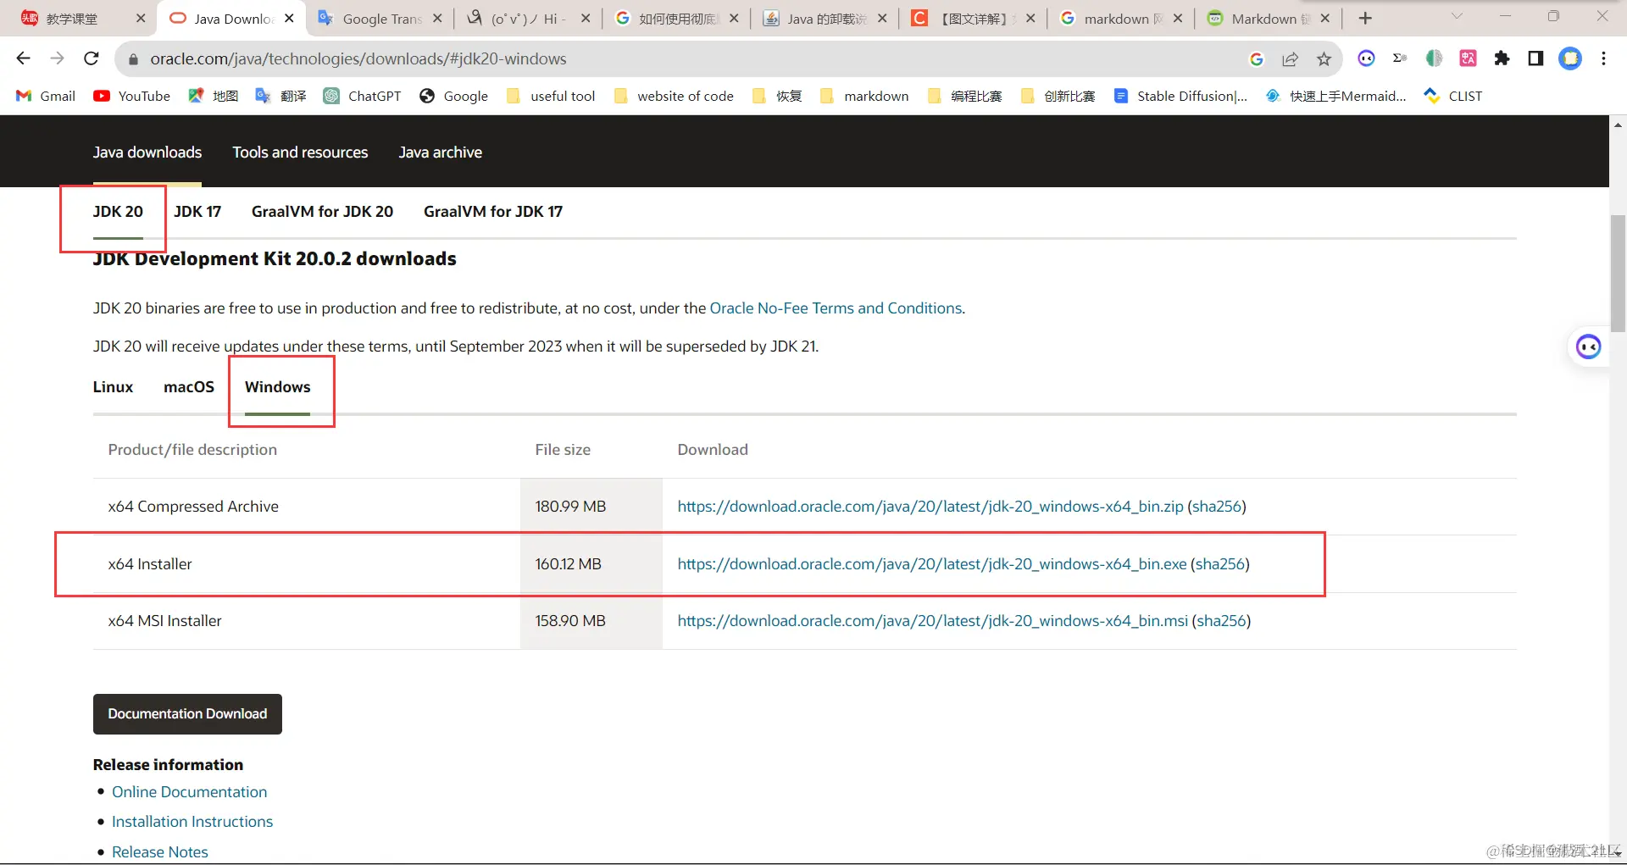Image resolution: width=1627 pixels, height=865 pixels.
Task: Click the floating assistant face icon
Action: pos(1588,347)
